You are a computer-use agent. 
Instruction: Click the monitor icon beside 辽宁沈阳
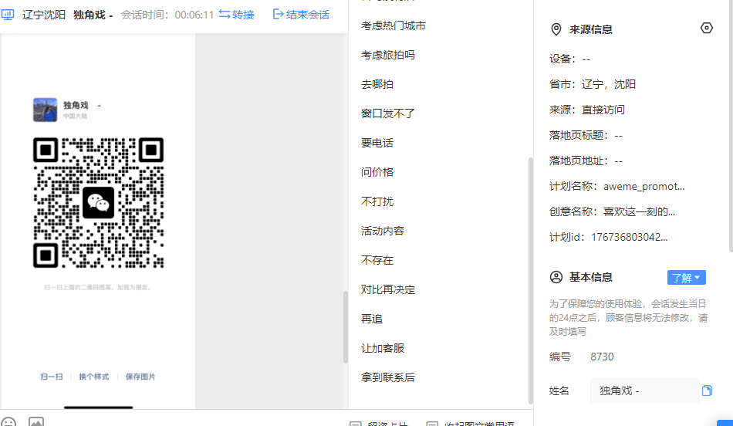tap(8, 15)
